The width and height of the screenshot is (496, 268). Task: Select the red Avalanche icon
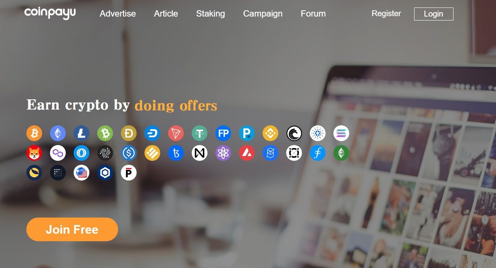247,153
